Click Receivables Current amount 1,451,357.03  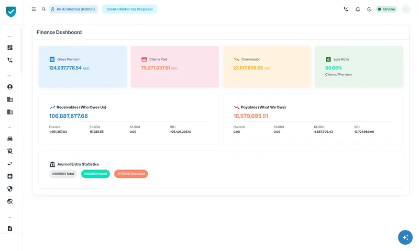click(58, 132)
